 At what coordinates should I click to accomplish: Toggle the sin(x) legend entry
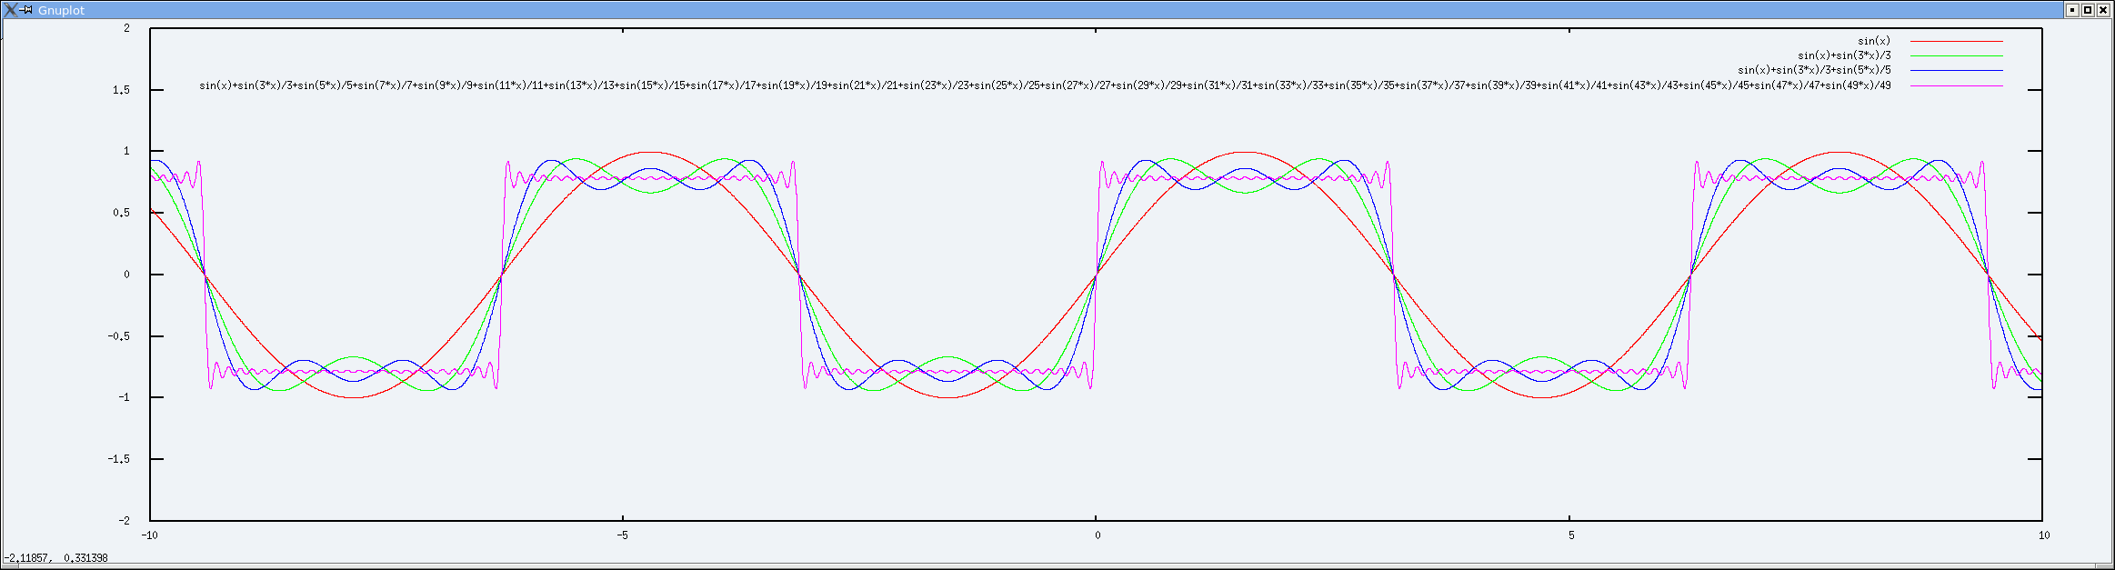(1874, 41)
